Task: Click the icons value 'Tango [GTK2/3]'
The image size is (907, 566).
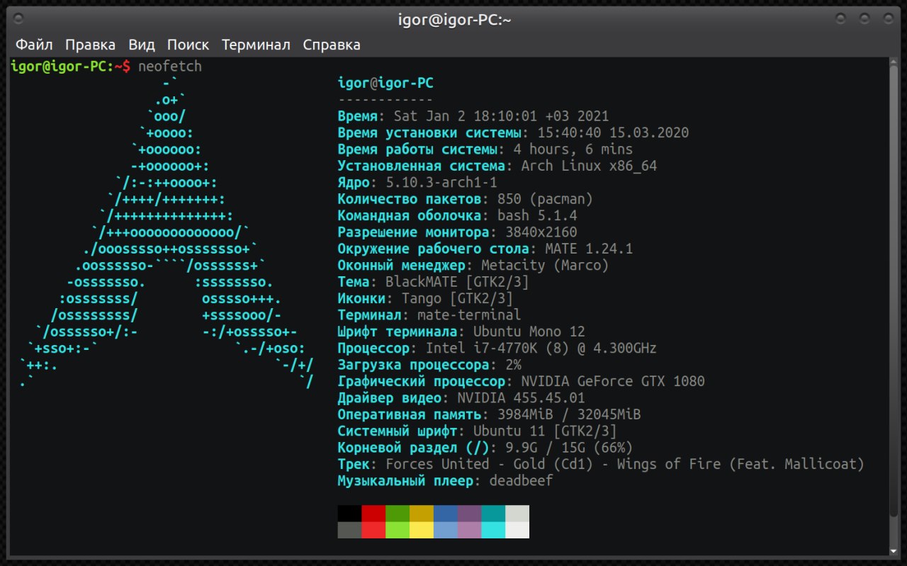Action: tap(457, 298)
